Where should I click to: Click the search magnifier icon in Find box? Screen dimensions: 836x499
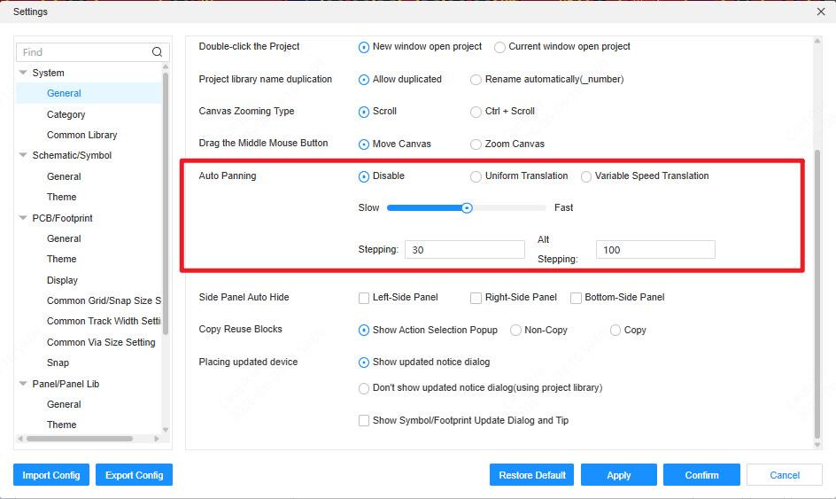click(157, 51)
